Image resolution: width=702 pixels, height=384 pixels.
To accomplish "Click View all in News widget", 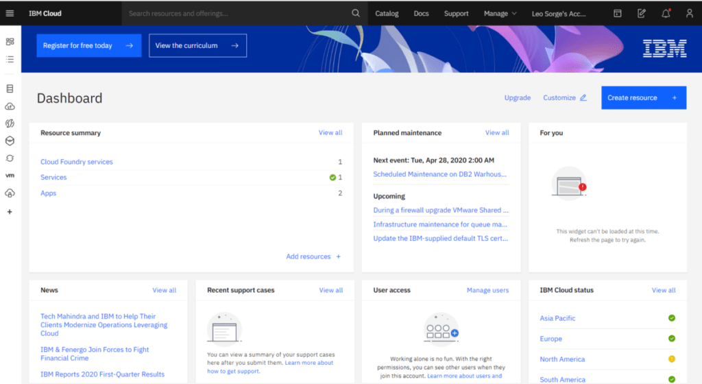I will pos(165,290).
